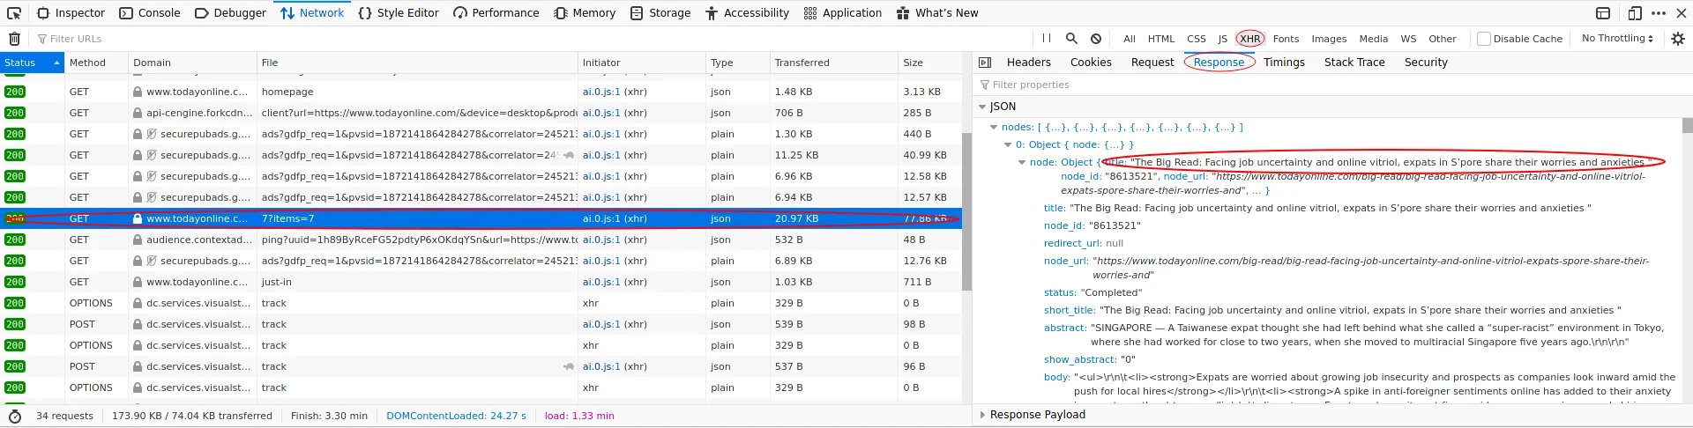The image size is (1693, 428).
Task: Switch to the Console panel
Action: [150, 13]
